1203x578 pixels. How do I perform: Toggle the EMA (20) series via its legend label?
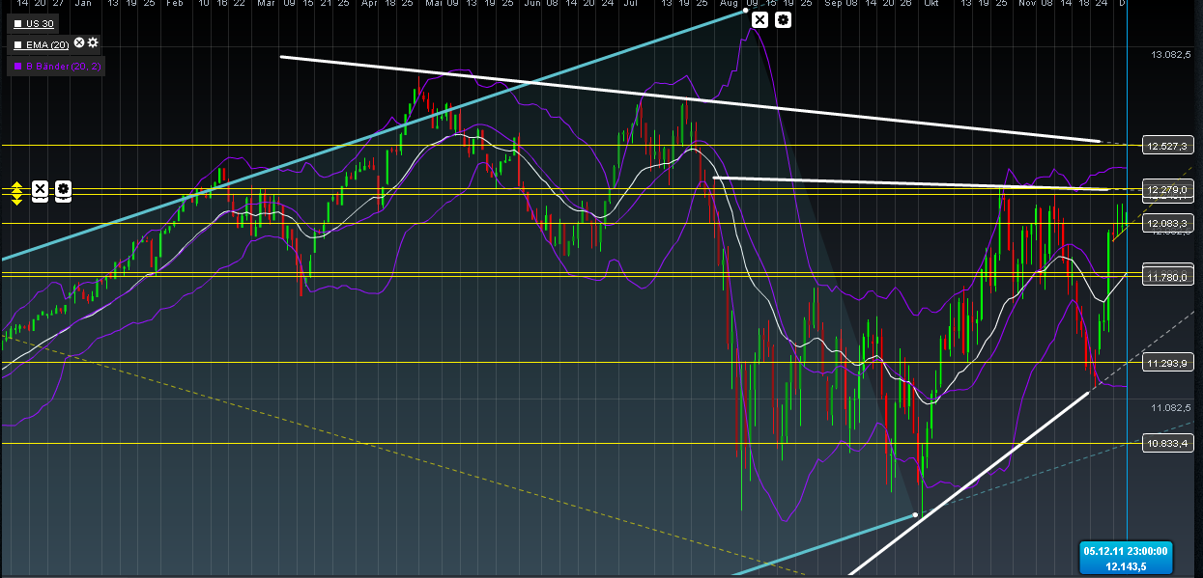(x=45, y=42)
